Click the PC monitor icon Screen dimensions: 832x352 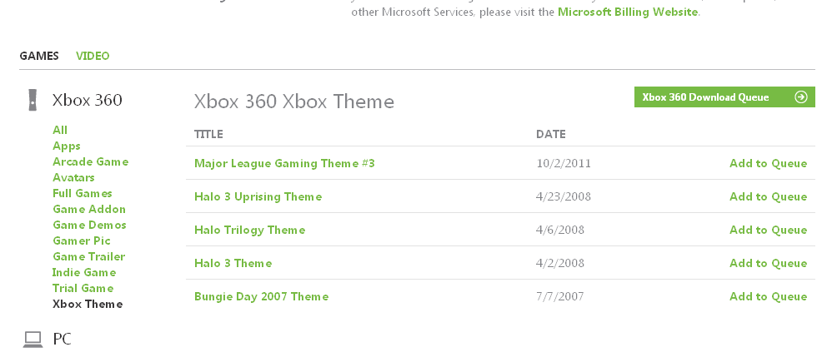point(33,339)
